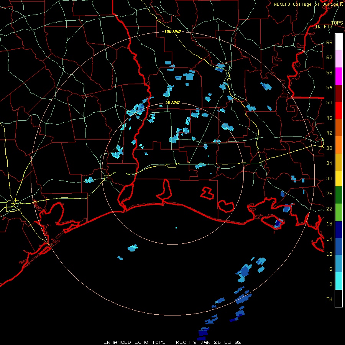Click the 100 NMI range ring label

pyautogui.click(x=172, y=31)
